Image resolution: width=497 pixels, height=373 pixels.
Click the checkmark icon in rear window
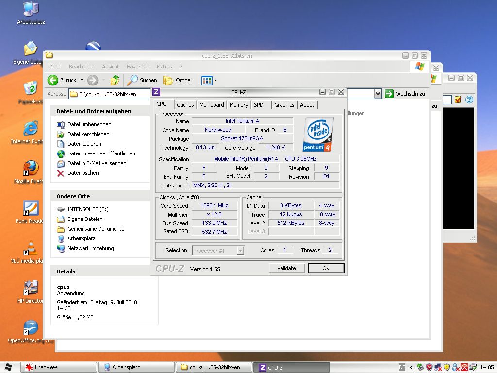tap(458, 100)
